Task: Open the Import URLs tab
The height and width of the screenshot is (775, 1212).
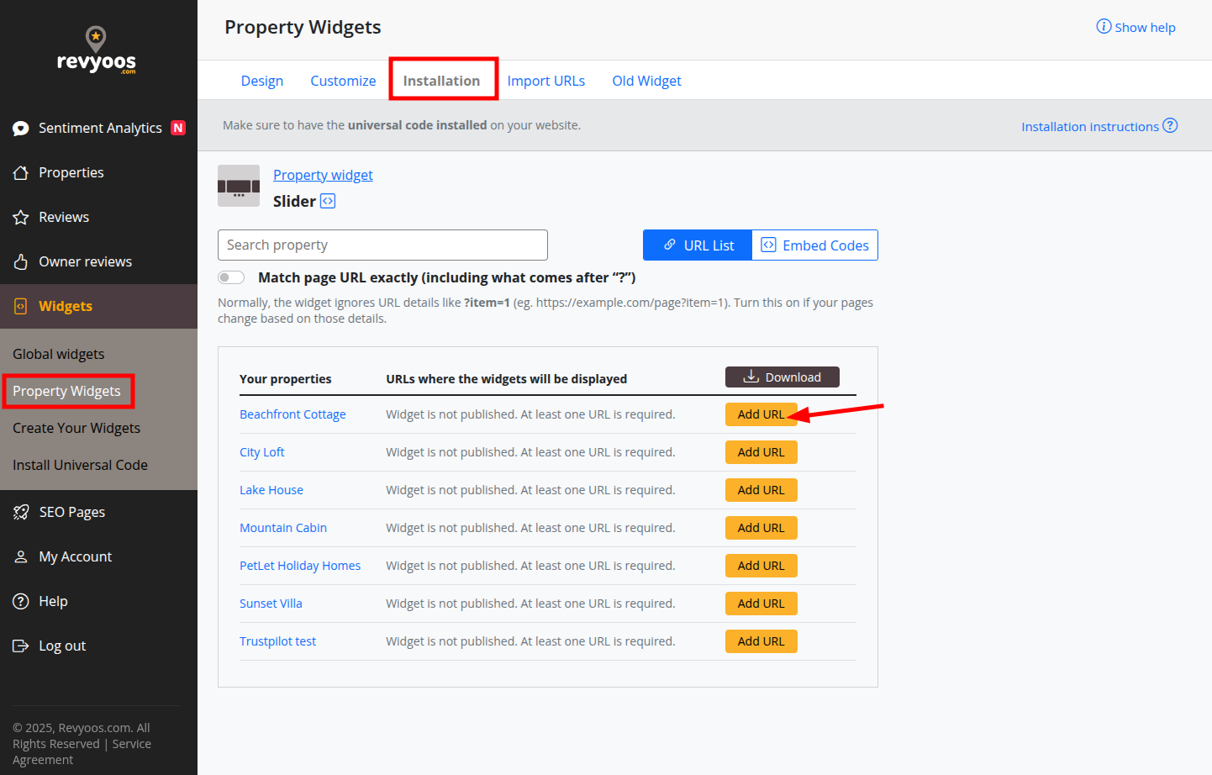Action: [546, 81]
